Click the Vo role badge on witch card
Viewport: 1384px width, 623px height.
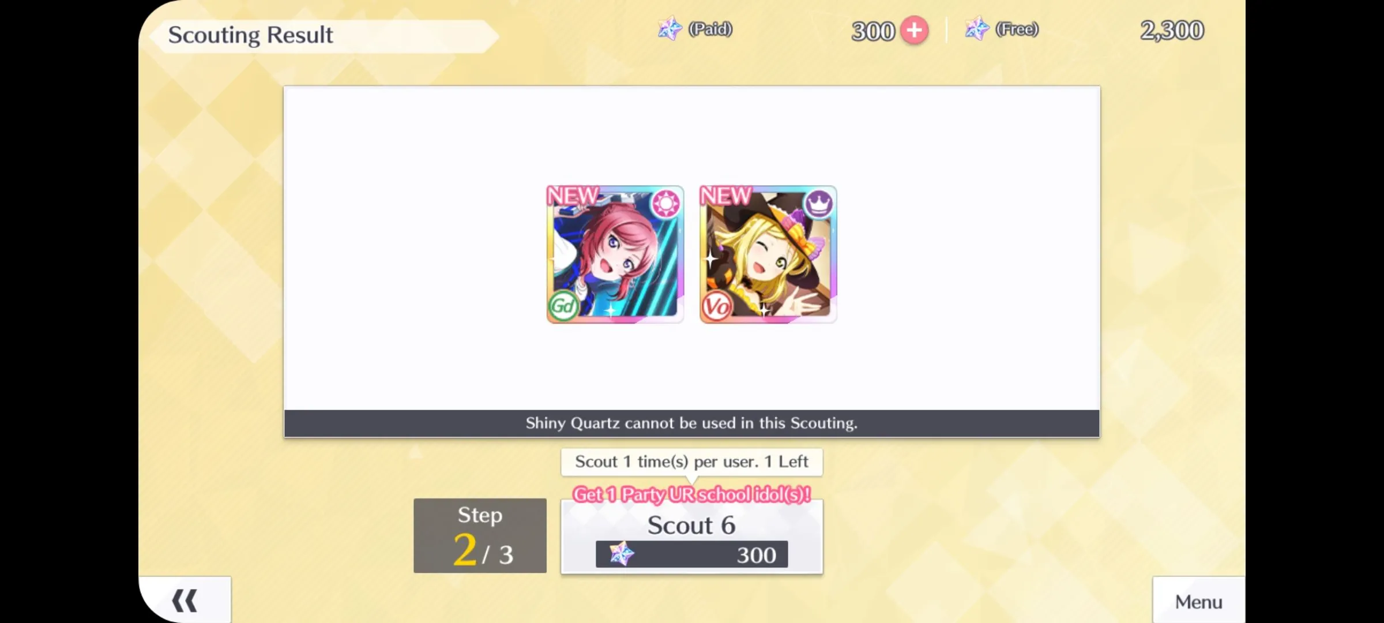tap(716, 306)
